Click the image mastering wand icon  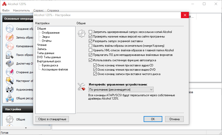[10, 81]
